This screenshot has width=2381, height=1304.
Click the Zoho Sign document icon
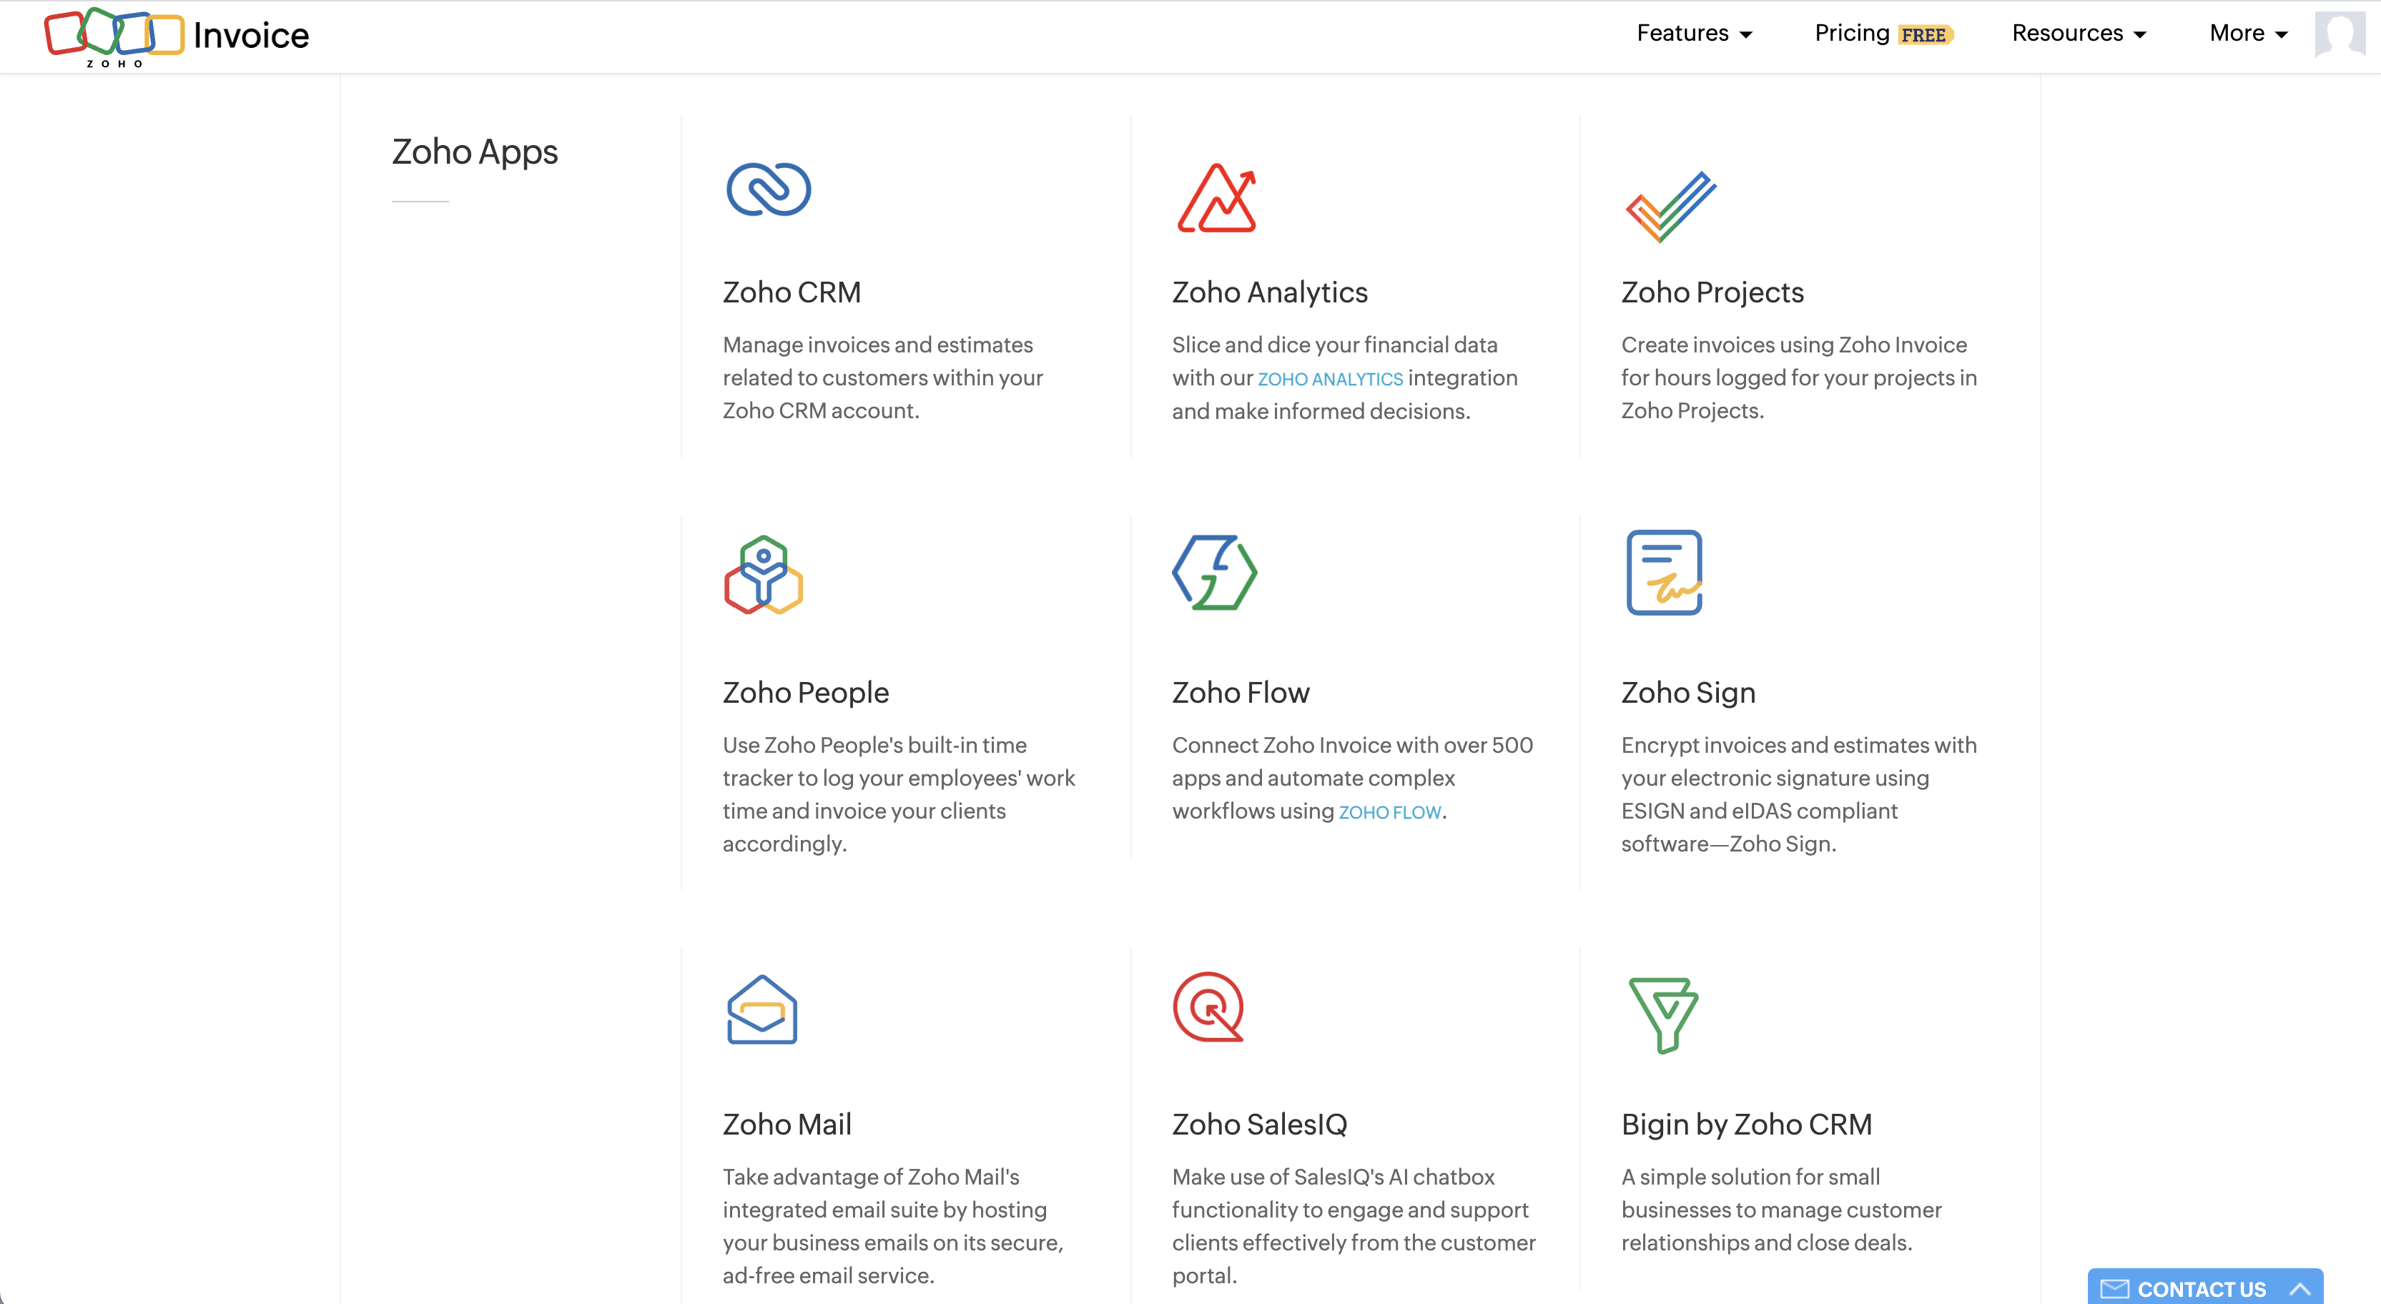(x=1664, y=572)
